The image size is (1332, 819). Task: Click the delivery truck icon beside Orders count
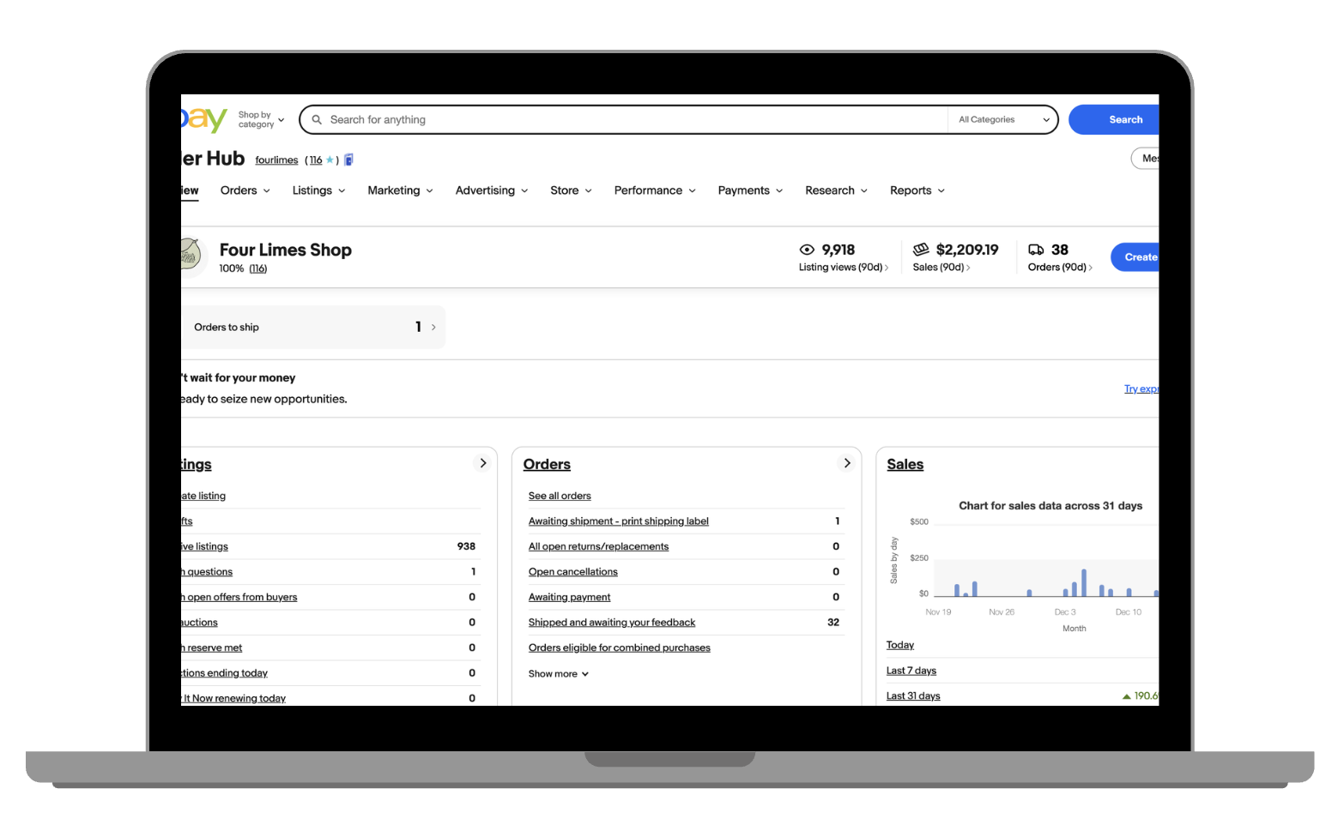1036,250
